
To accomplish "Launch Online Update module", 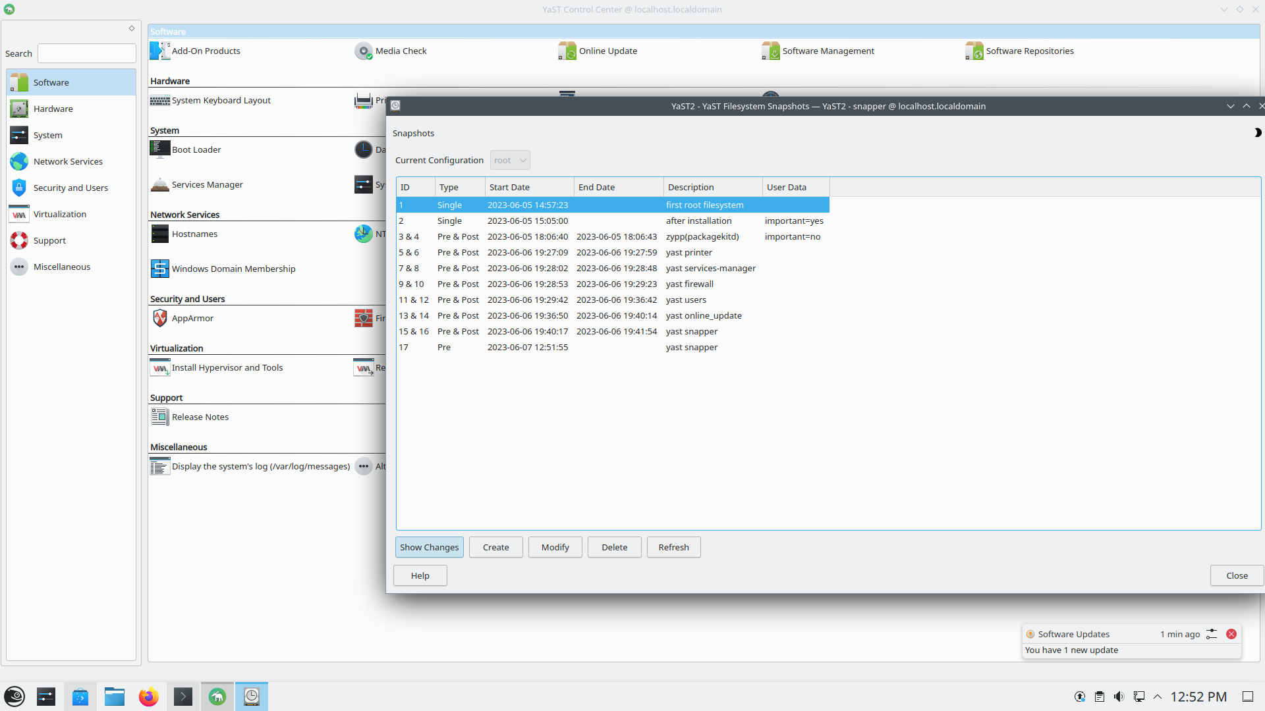I will [597, 51].
